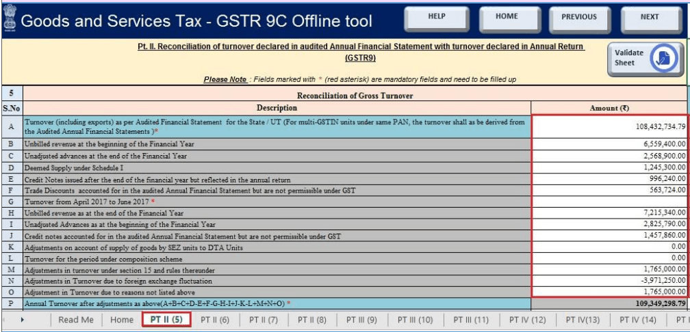Click row A 'Turnover (including exports)' description
Viewport: 690px width, 332px height.
[x=275, y=127]
